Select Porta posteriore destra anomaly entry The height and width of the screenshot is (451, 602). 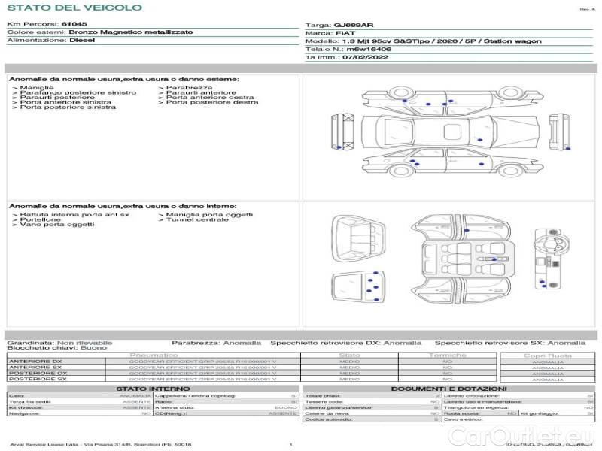point(211,102)
